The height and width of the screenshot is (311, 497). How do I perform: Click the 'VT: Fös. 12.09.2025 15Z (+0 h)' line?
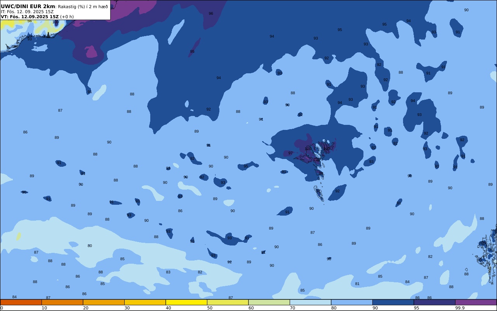click(37, 17)
